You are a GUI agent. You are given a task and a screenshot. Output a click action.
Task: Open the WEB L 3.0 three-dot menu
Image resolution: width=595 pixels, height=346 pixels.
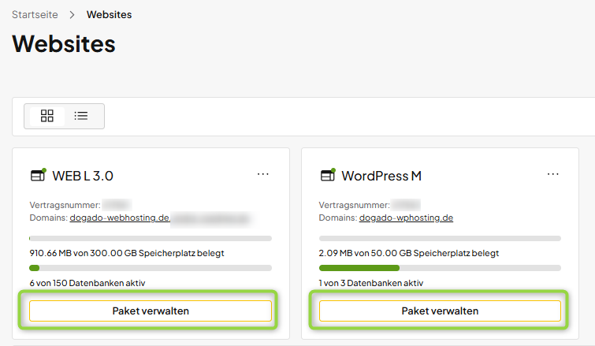[x=263, y=174]
